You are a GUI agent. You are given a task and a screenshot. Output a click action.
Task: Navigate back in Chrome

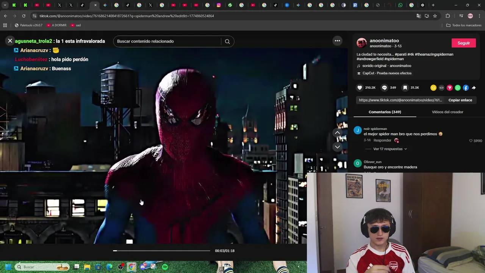tap(5, 16)
